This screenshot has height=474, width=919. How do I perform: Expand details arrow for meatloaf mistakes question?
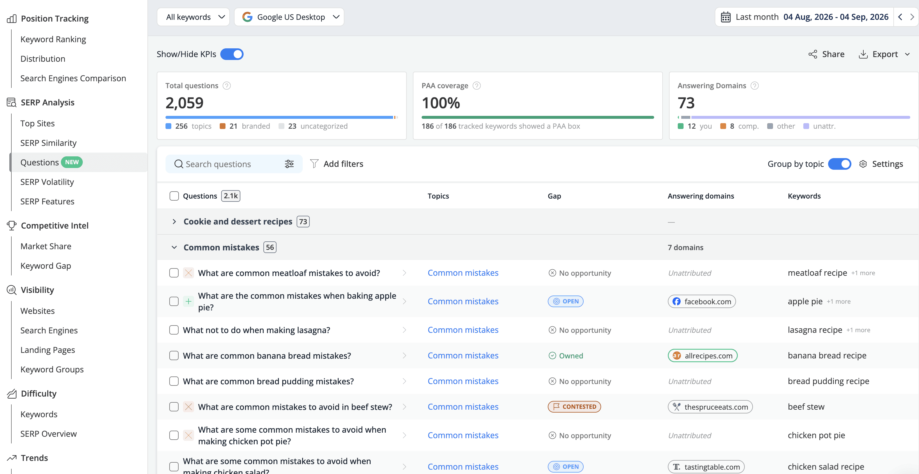(x=404, y=273)
